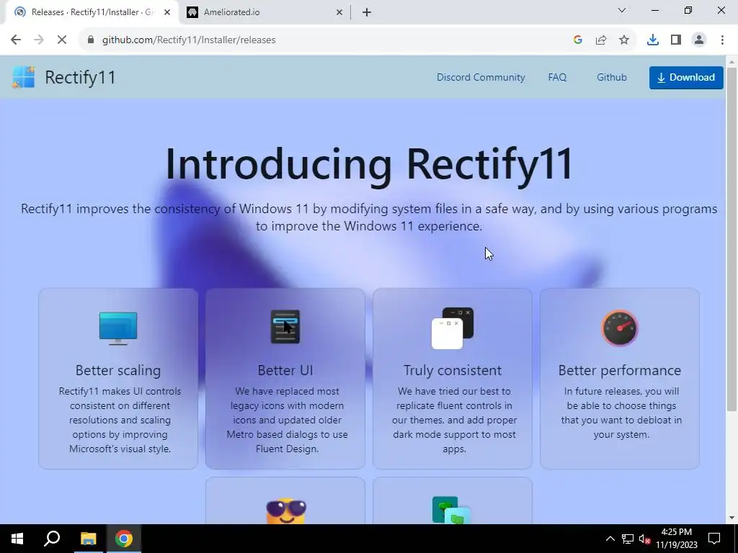Click the Rectify11 logo icon in header
The width and height of the screenshot is (738, 553).
24,77
